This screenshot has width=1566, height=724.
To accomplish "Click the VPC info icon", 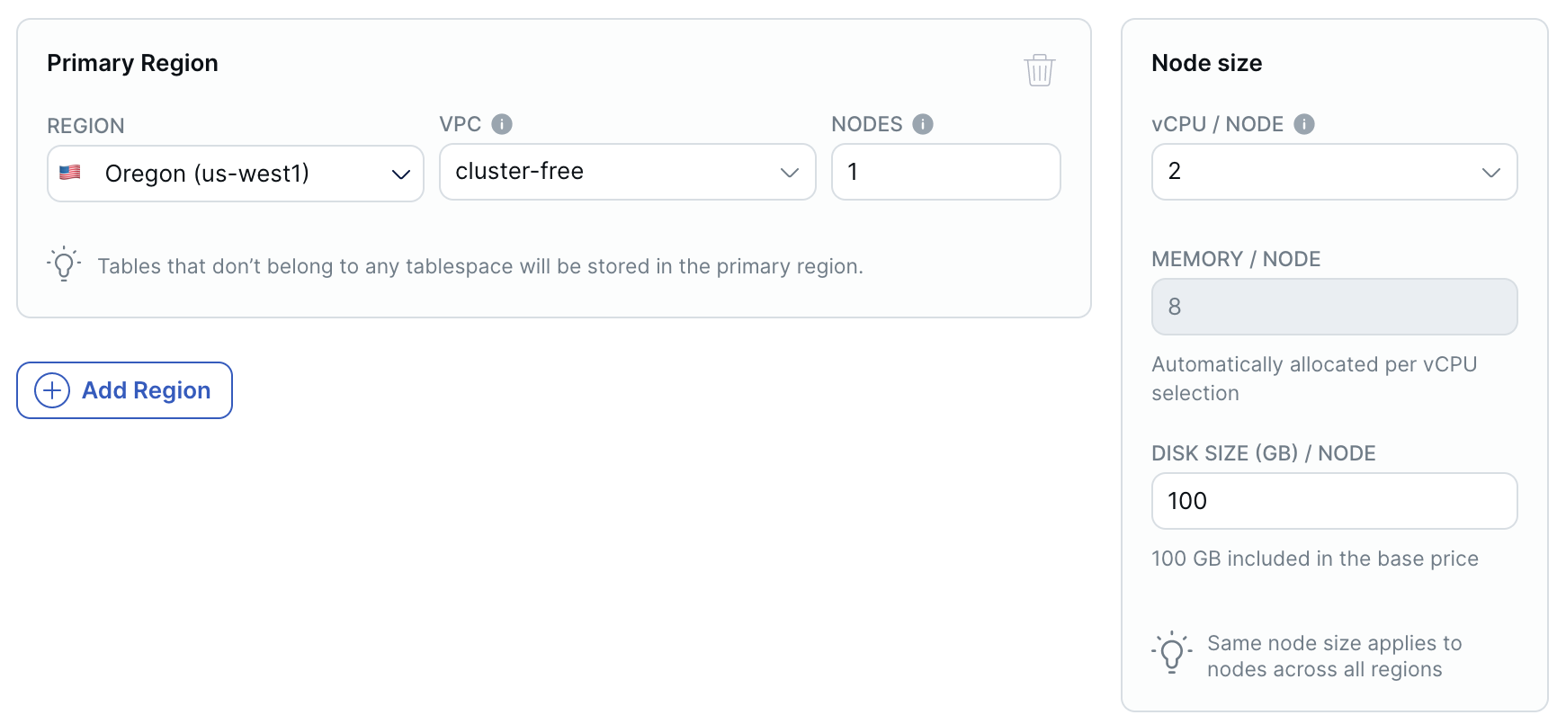I will pyautogui.click(x=502, y=124).
